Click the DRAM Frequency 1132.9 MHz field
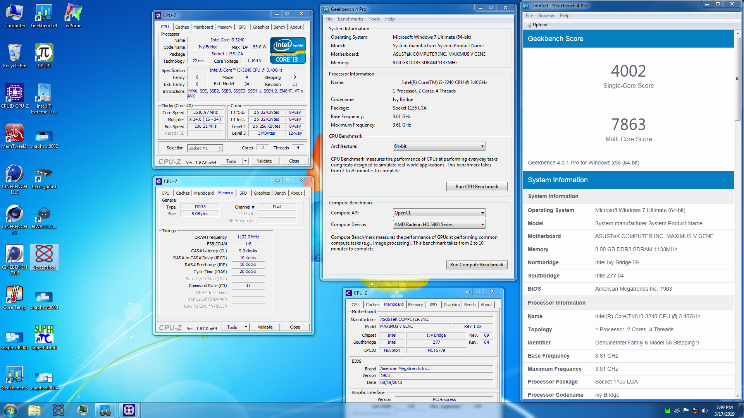Screen dimensions: 744x418 248,237
